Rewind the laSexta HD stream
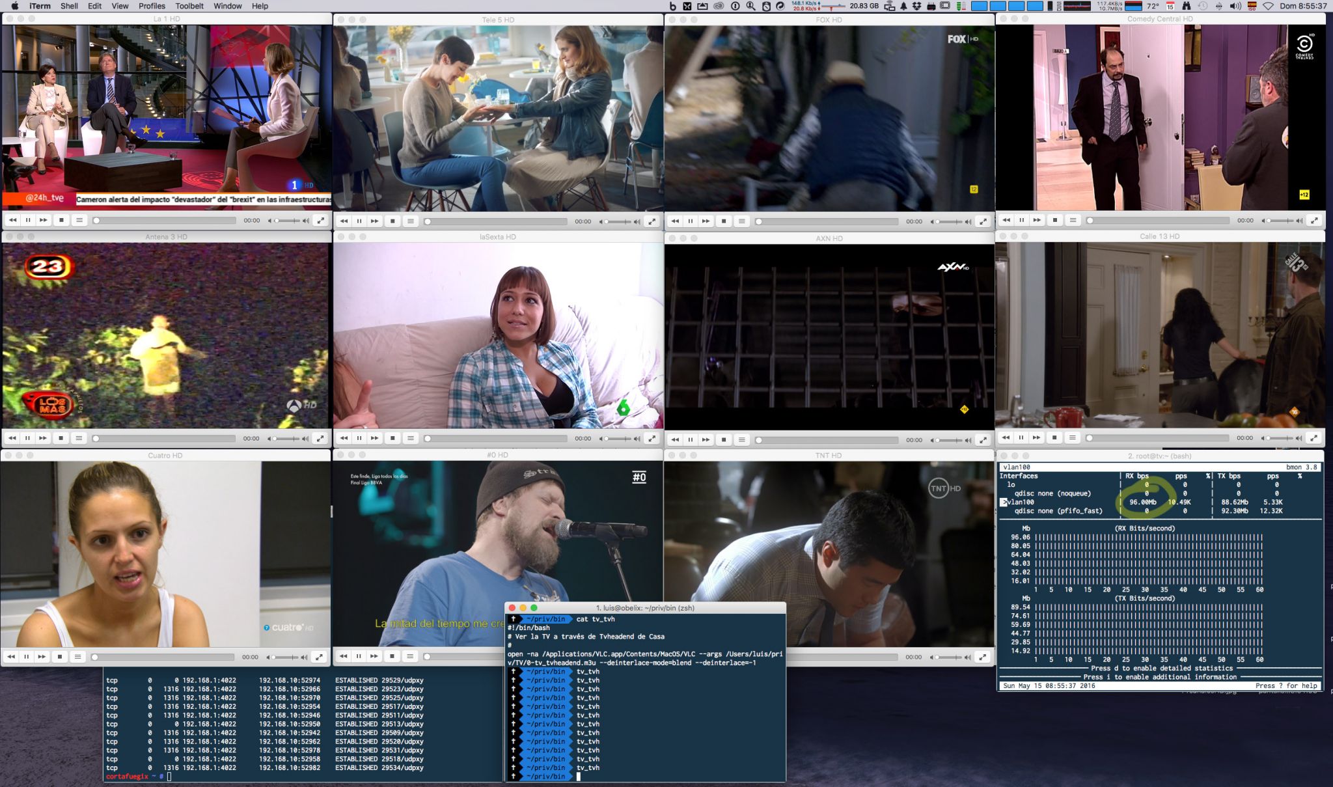This screenshot has height=787, width=1333. [x=344, y=438]
